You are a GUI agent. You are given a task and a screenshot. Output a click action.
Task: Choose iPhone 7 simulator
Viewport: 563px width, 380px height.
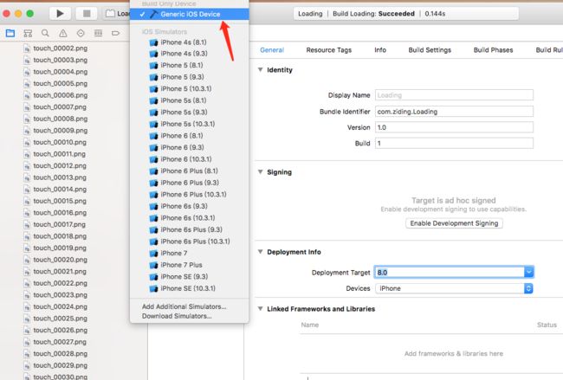(174, 253)
